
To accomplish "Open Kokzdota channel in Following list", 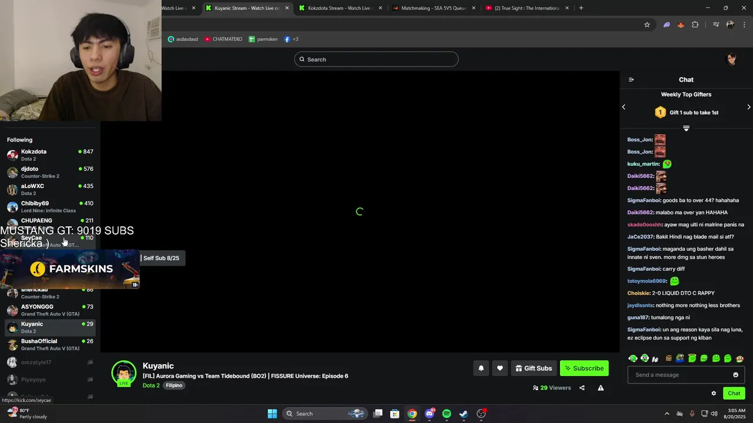I will click(50, 155).
